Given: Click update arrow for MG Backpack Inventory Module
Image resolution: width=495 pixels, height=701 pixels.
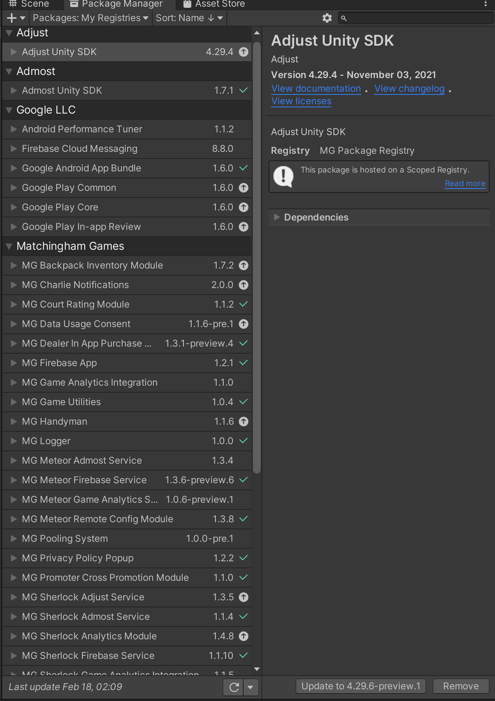Looking at the screenshot, I should click(244, 265).
